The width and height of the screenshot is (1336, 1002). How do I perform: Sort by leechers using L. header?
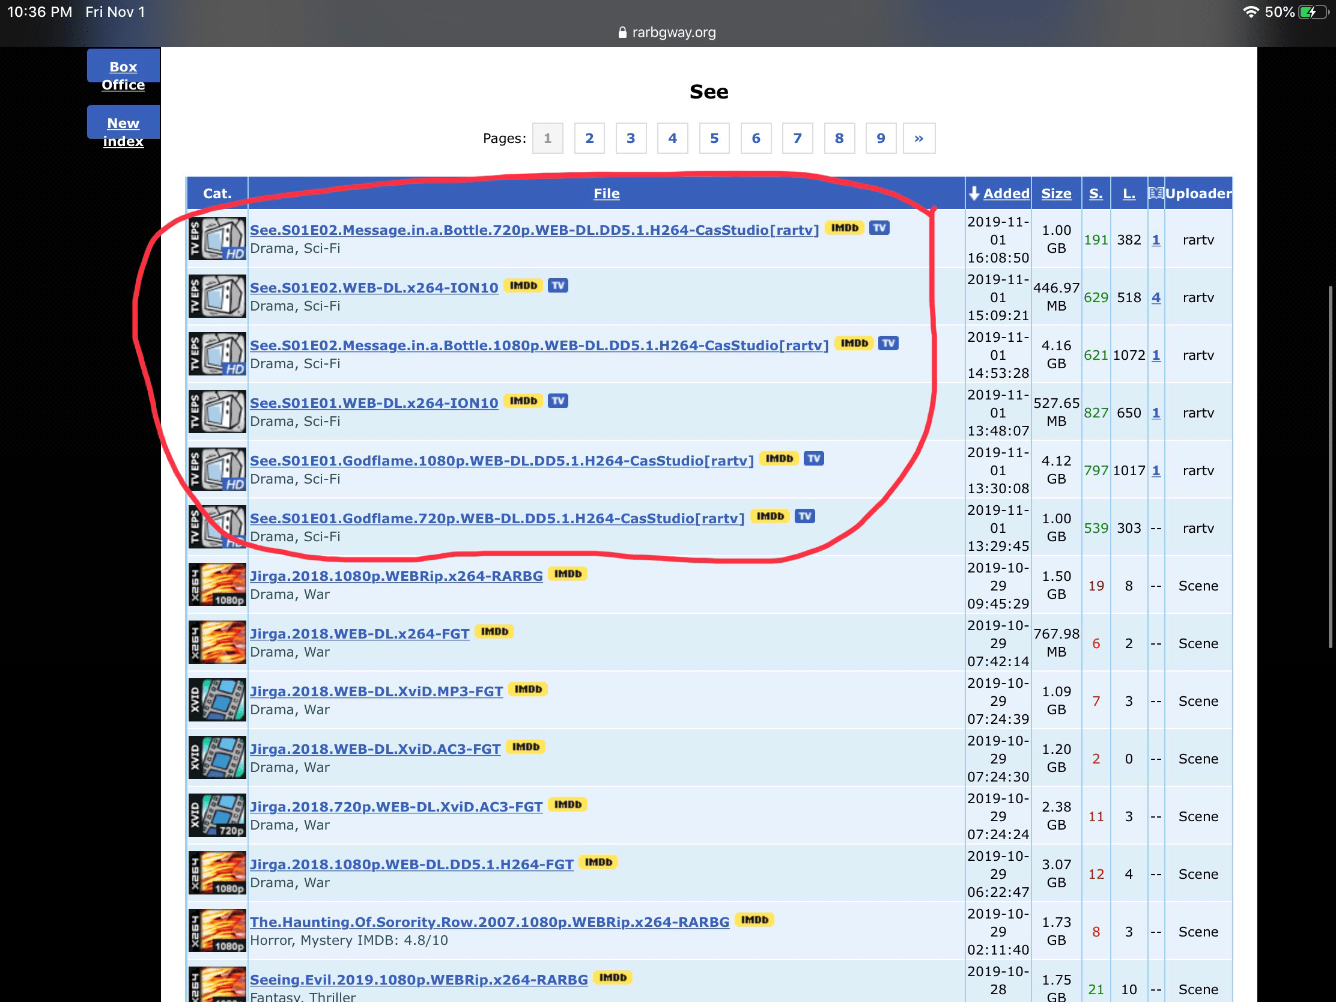(1128, 193)
